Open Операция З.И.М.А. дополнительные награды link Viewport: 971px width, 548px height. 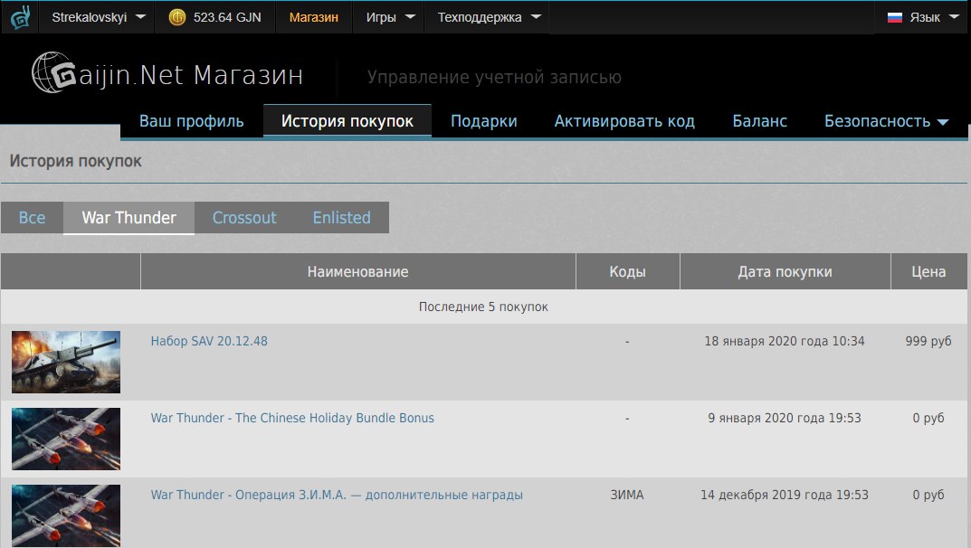click(337, 495)
